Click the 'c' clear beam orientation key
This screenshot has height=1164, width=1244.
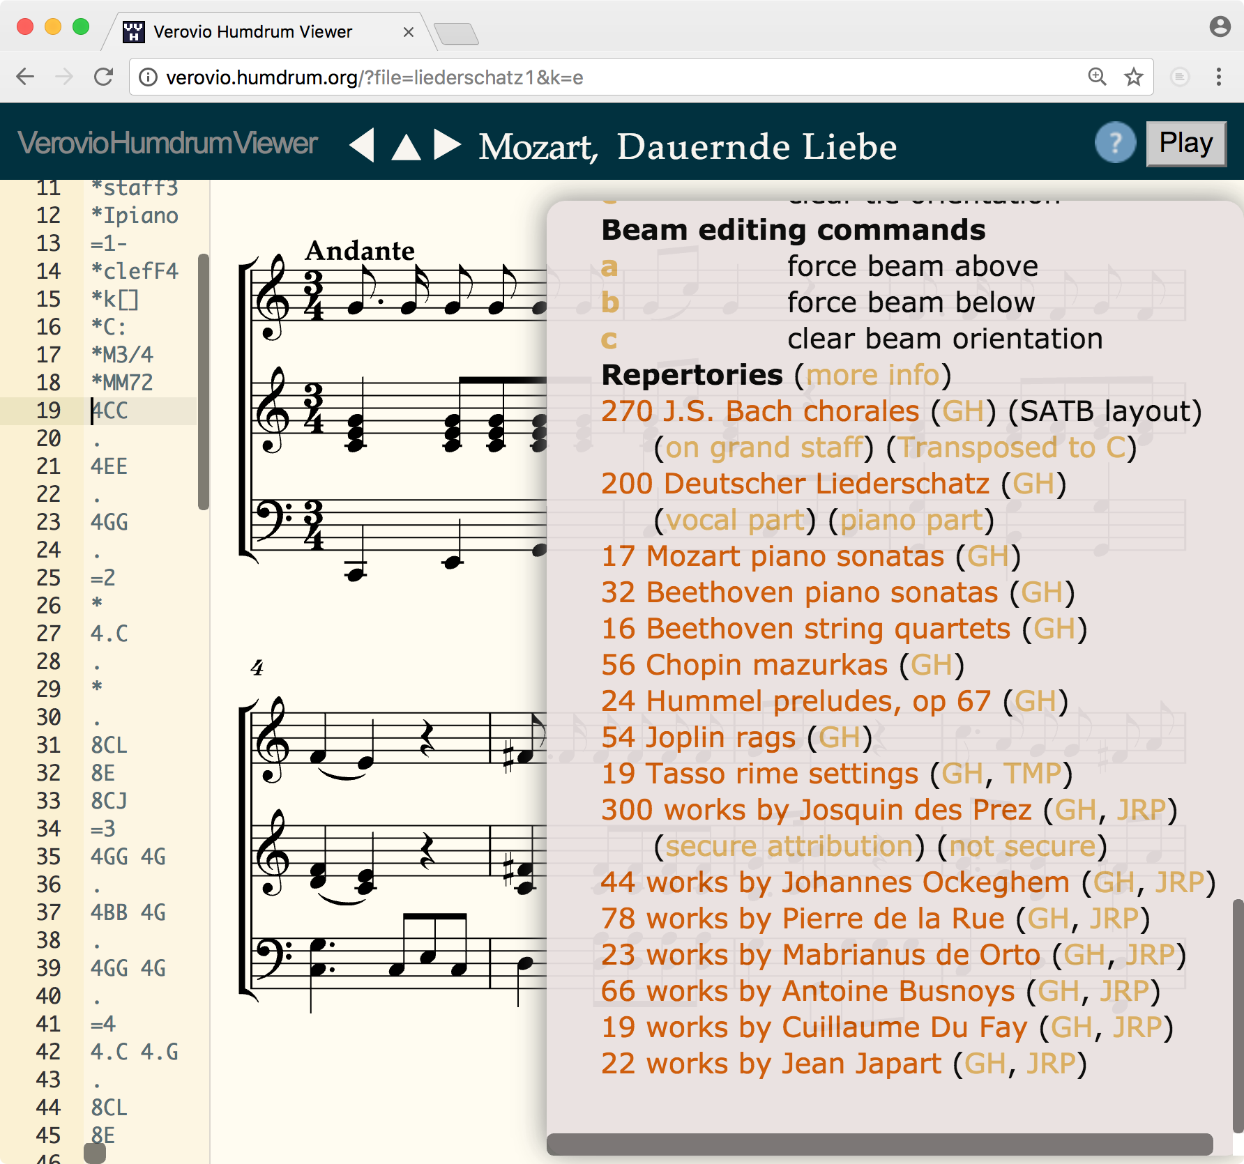coord(609,339)
